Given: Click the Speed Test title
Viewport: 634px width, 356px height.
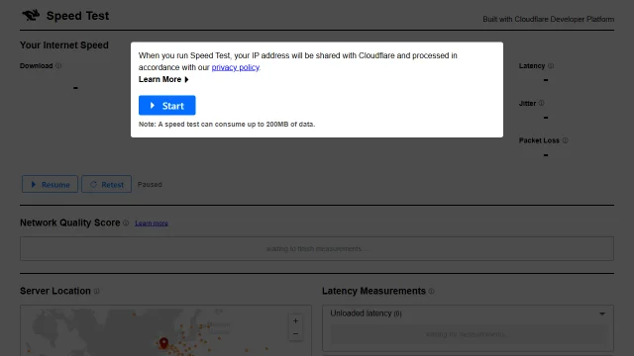Looking at the screenshot, I should pyautogui.click(x=77, y=16).
